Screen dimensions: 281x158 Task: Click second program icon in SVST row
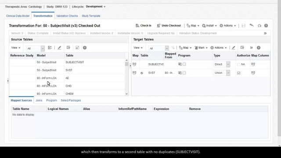(184, 73)
